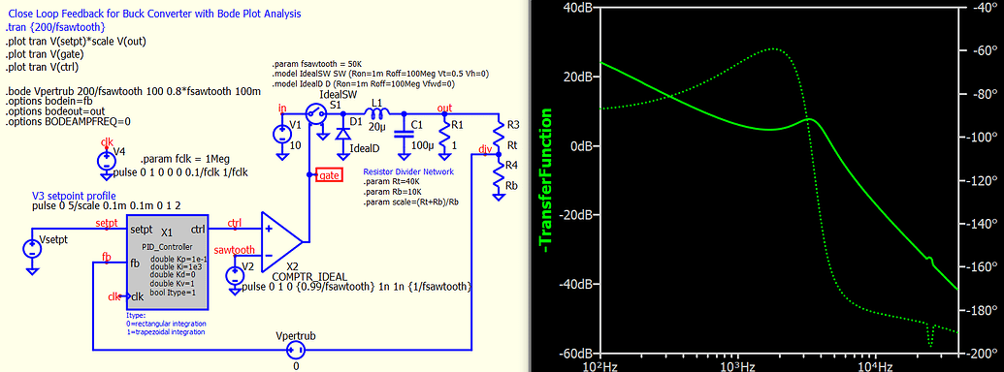This screenshot has height=372, width=1004.
Task: Click the .options bodein=fb directive
Action: [x=49, y=102]
